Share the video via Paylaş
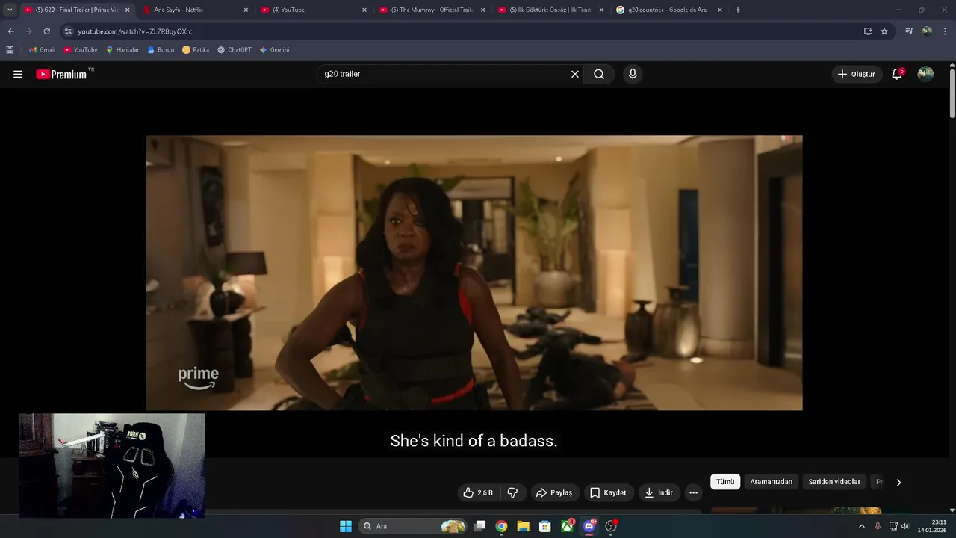This screenshot has height=538, width=956. (x=554, y=492)
